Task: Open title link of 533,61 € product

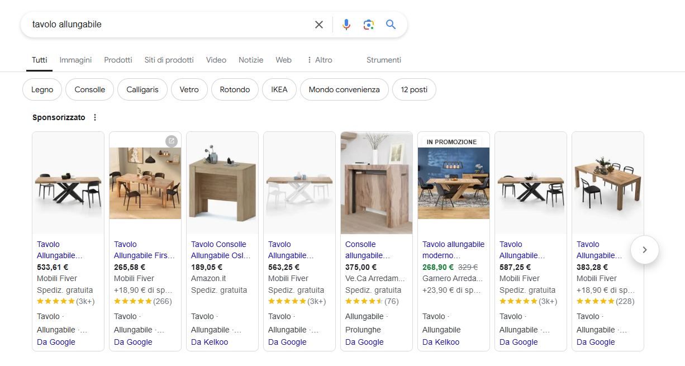Action: [x=59, y=250]
